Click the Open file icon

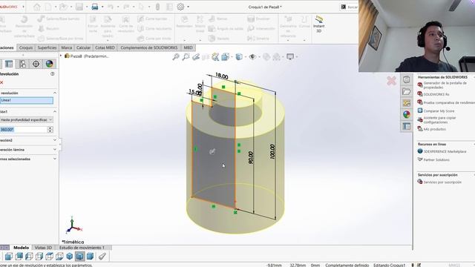(x=63, y=7)
